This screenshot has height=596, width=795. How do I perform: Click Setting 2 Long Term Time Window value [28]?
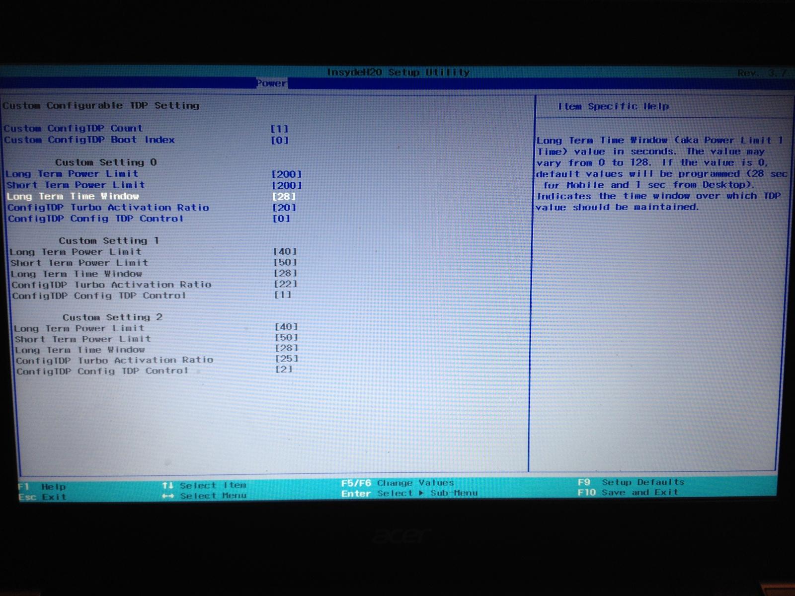[x=287, y=348]
